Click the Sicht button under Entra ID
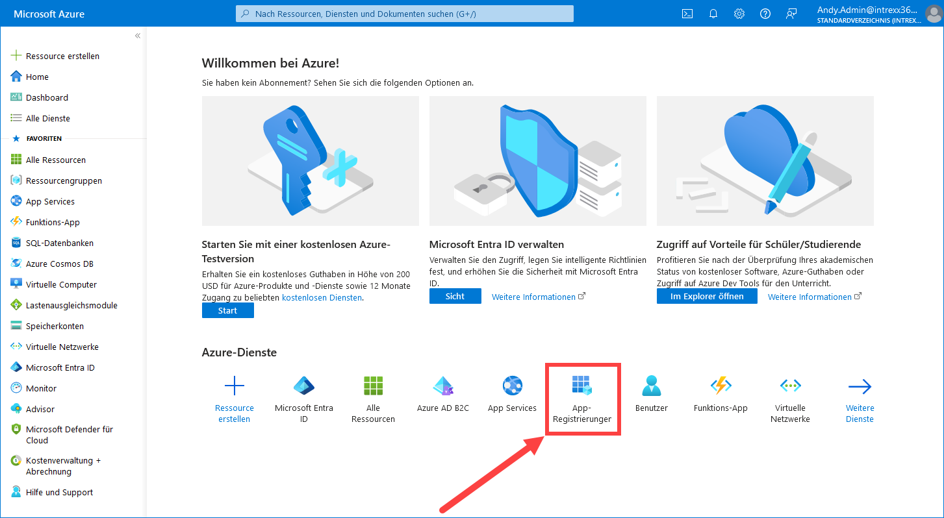The width and height of the screenshot is (944, 518). point(455,296)
